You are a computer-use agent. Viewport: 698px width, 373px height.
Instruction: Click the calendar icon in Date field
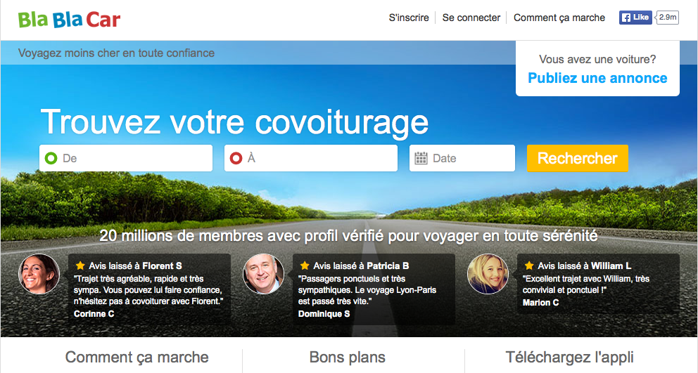(x=421, y=158)
